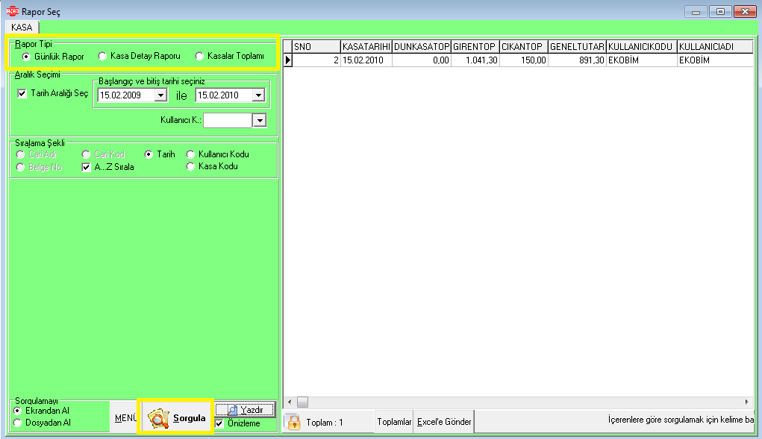Open start date 15.02.2009 dropdown arrow

click(160, 95)
